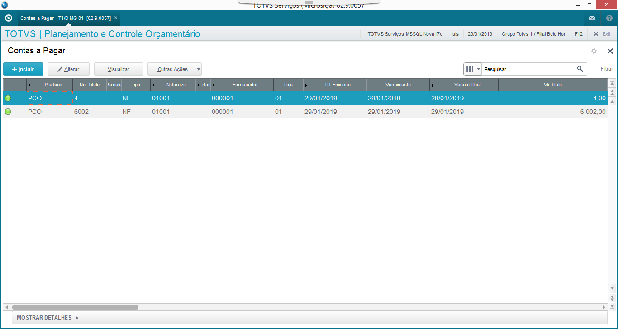
Task: Click the page up double arrow
Action: [x=612, y=92]
